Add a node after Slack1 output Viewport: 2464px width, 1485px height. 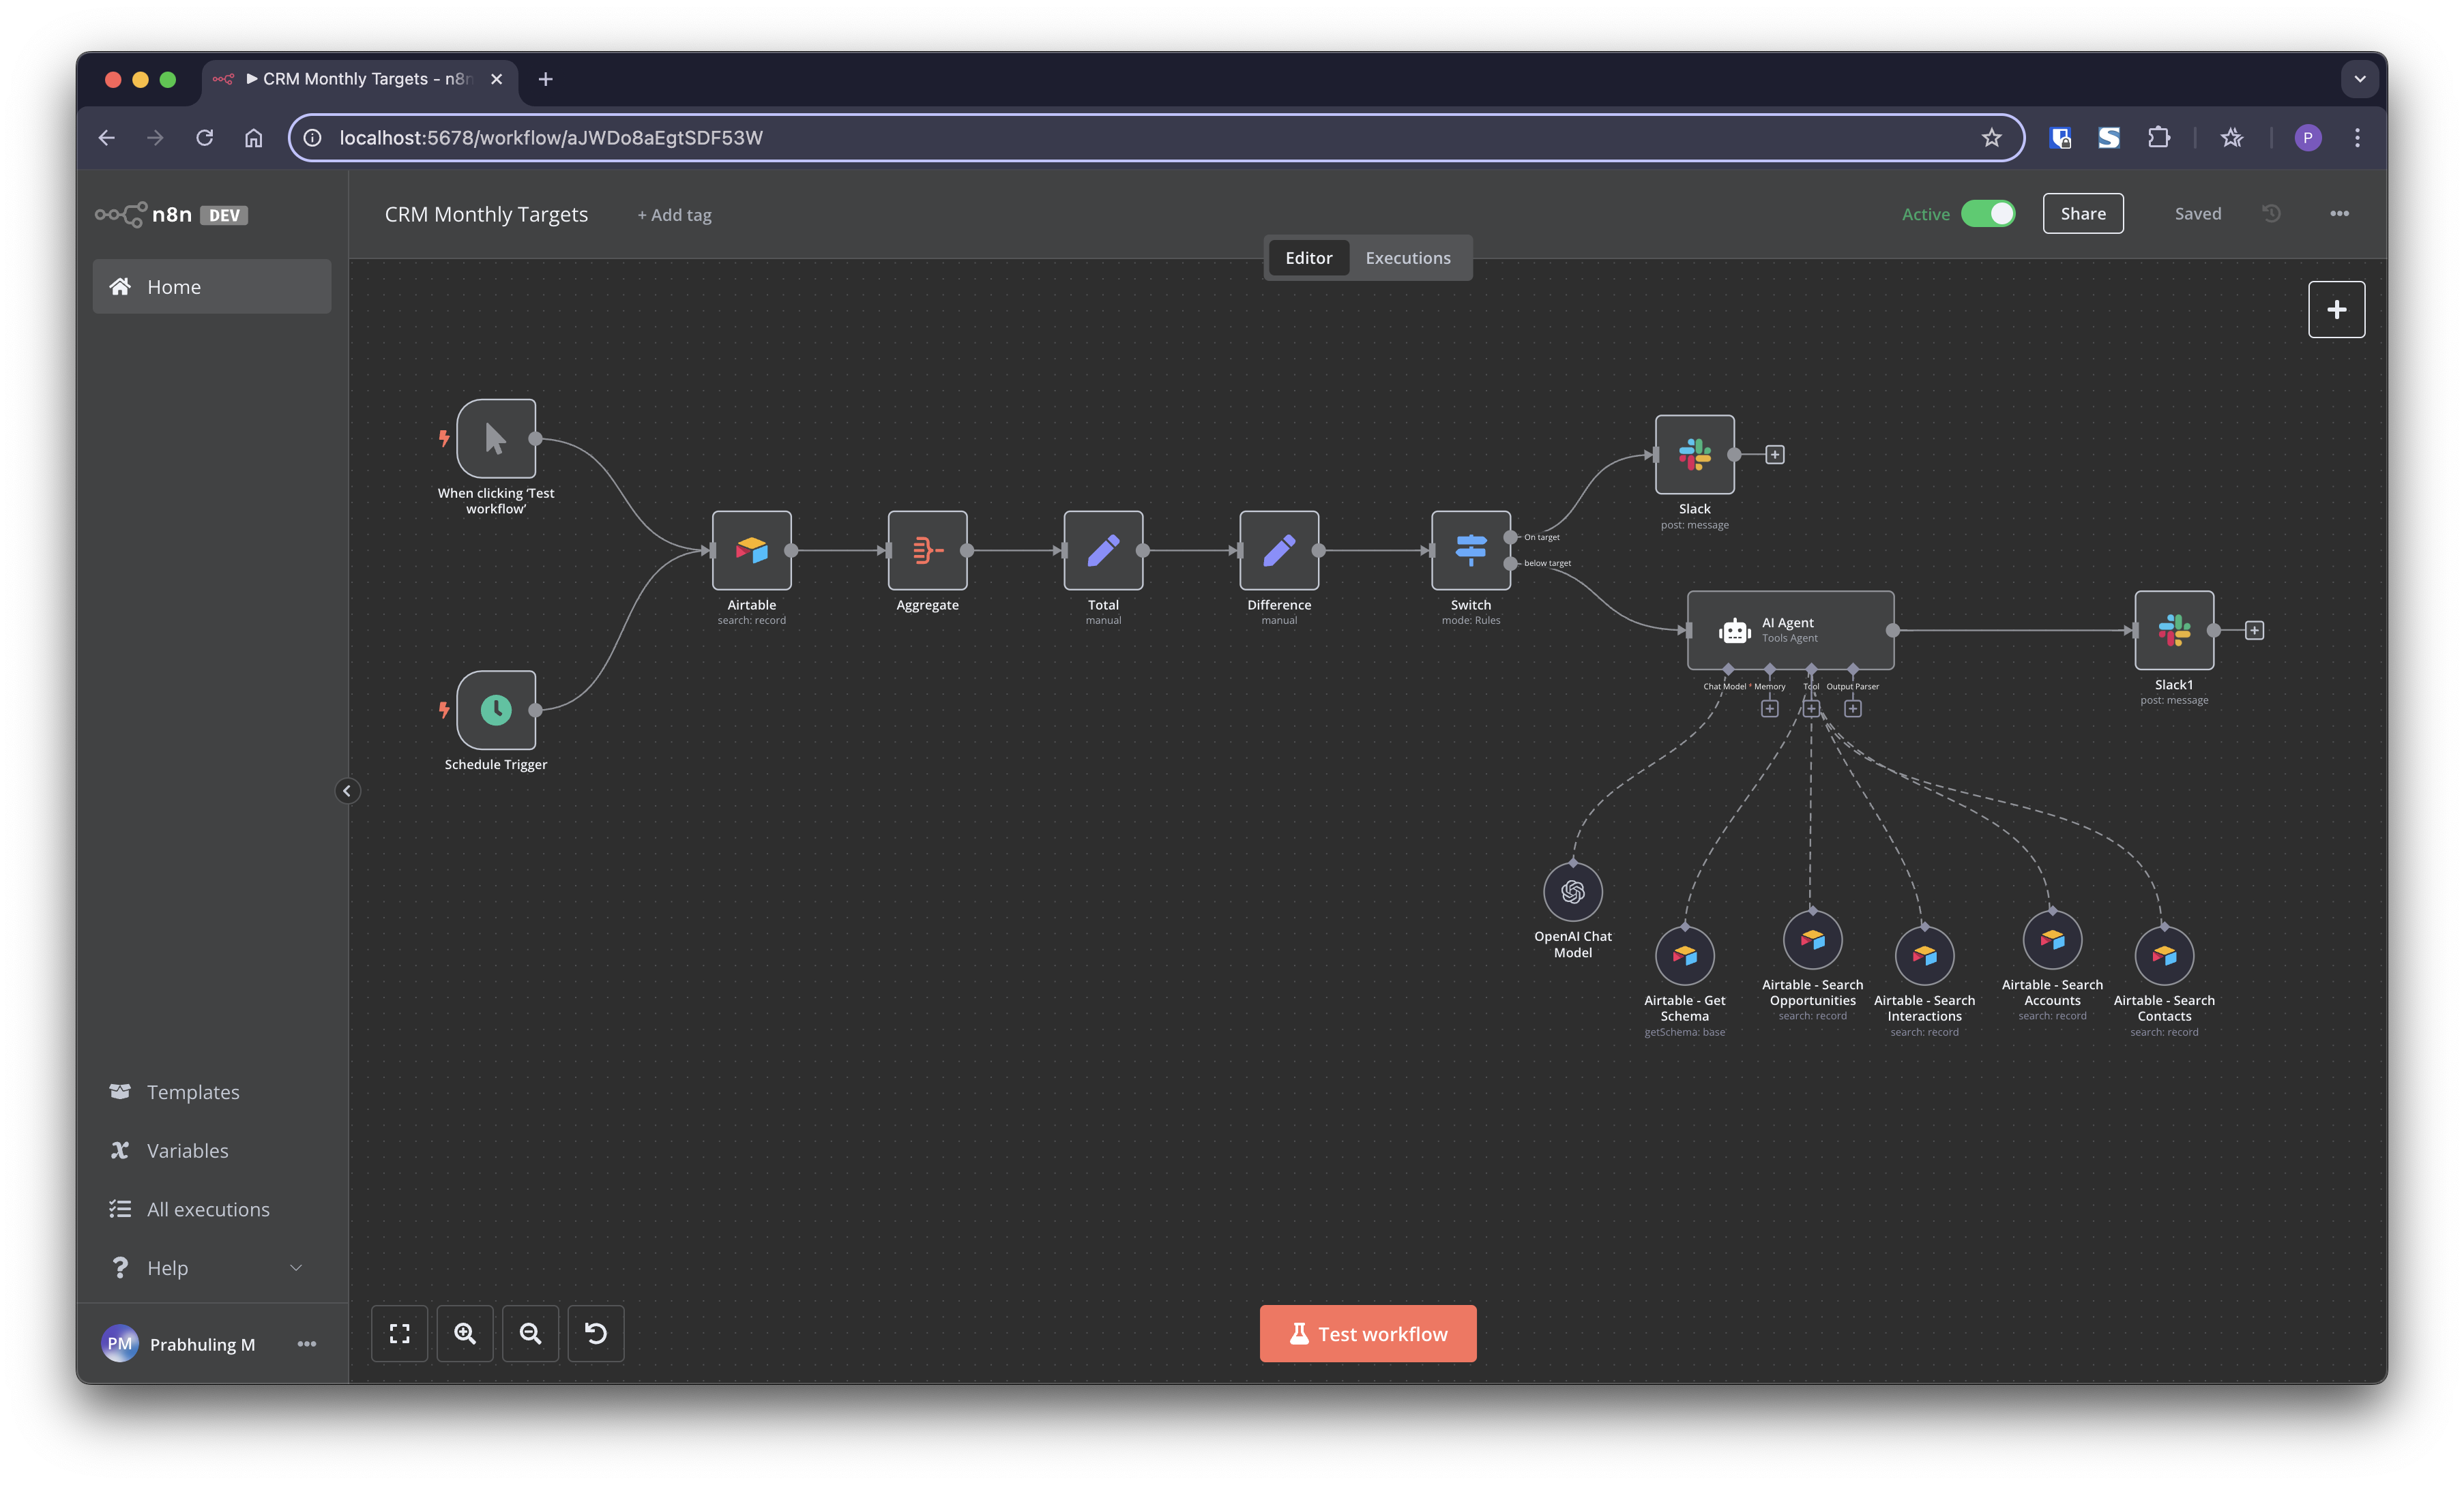coord(2254,631)
